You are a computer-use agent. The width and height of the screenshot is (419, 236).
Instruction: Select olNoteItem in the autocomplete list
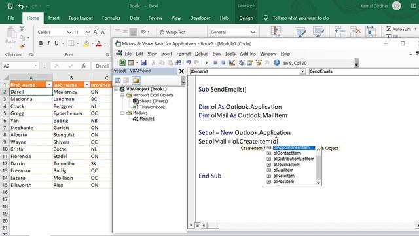[x=283, y=176]
